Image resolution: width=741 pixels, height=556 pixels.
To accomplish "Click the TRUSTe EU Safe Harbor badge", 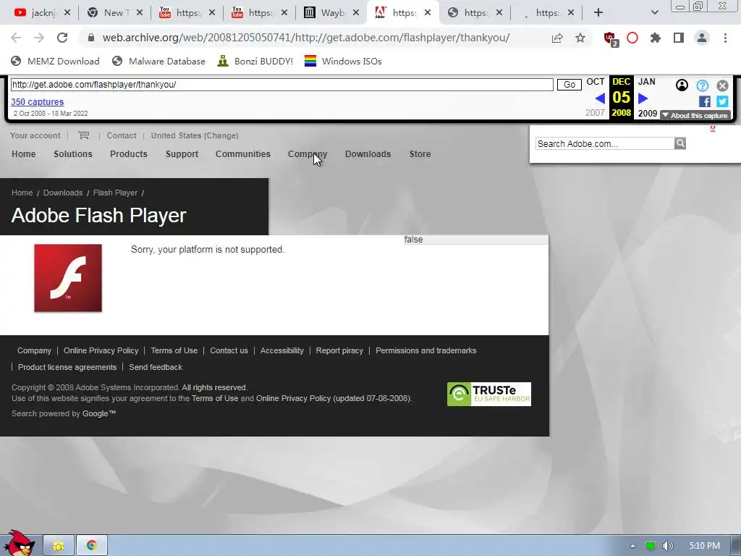I will [489, 395].
